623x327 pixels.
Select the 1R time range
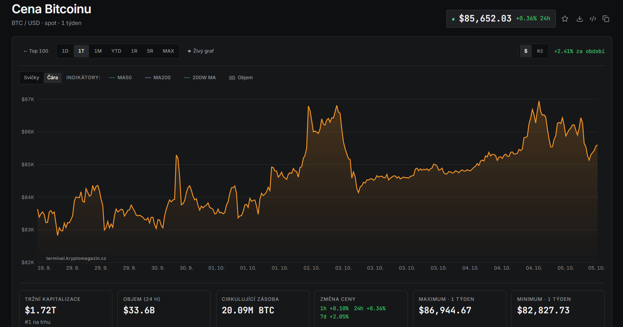(134, 51)
